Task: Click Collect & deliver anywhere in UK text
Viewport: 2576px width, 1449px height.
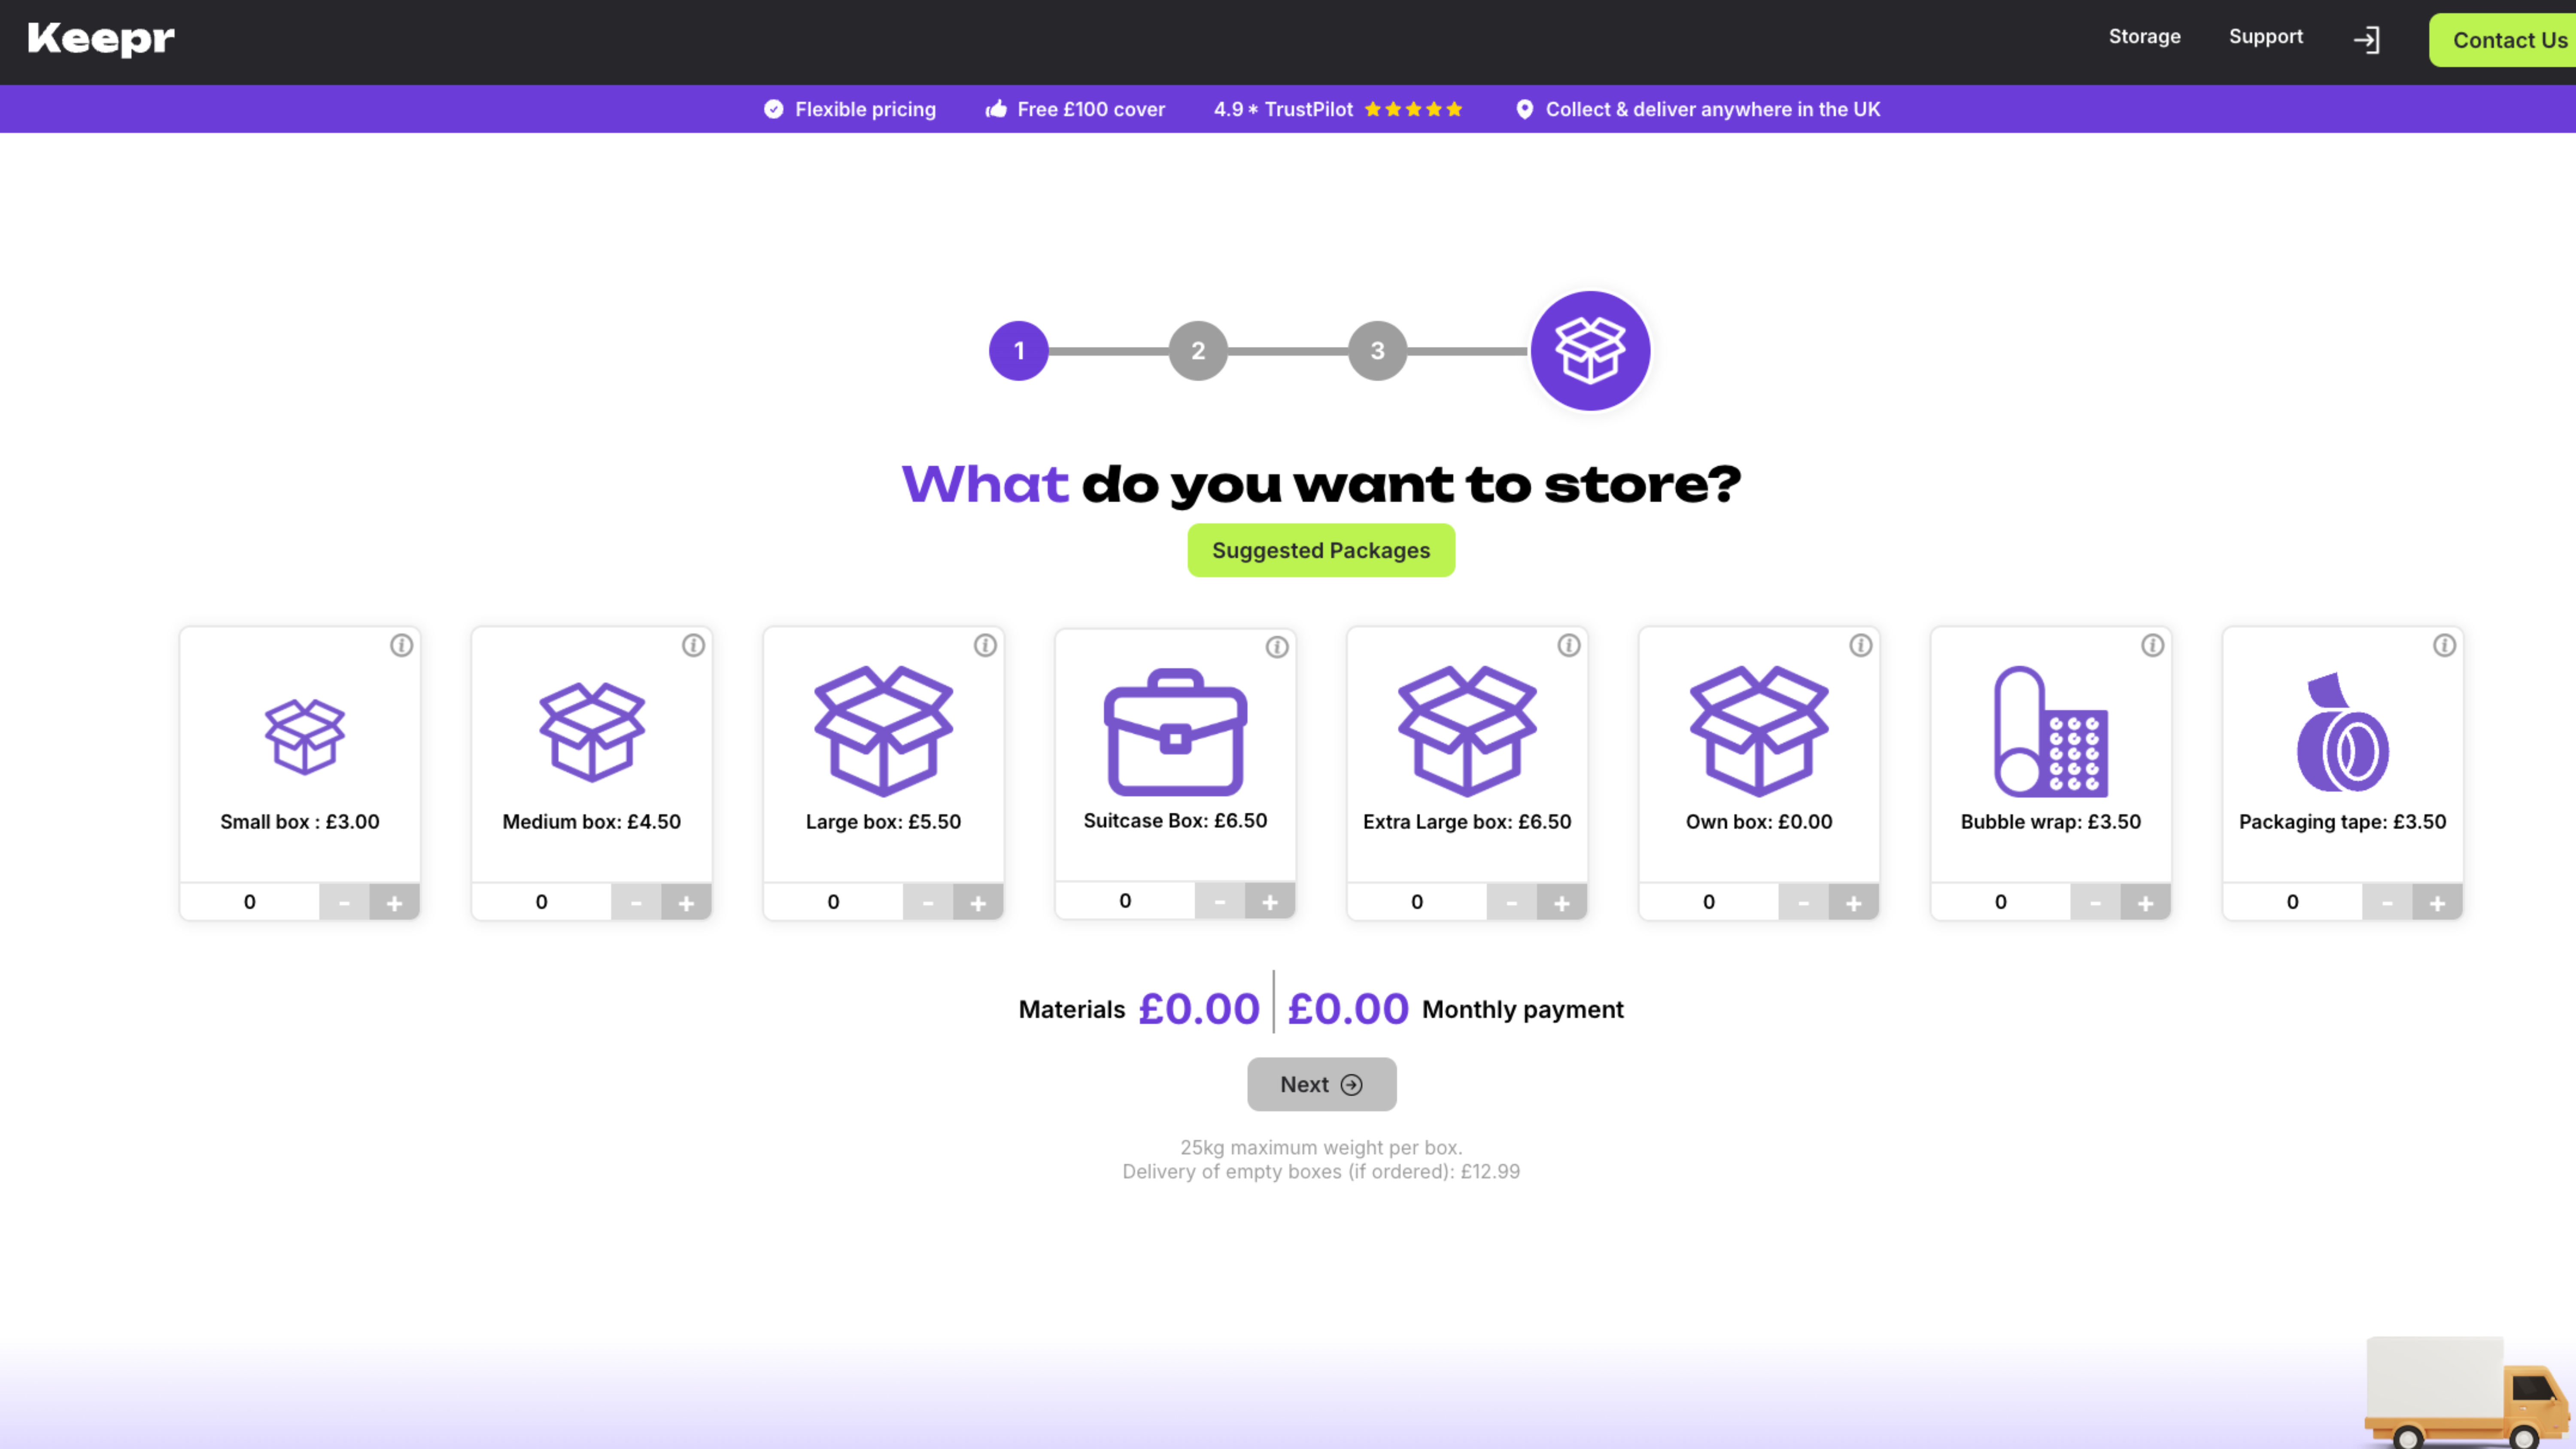Action: pyautogui.click(x=1712, y=109)
